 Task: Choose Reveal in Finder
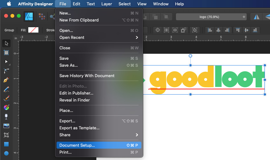pos(99,100)
